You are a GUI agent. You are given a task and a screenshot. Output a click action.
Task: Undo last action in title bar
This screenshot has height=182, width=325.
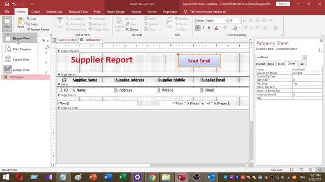pyautogui.click(x=14, y=4)
